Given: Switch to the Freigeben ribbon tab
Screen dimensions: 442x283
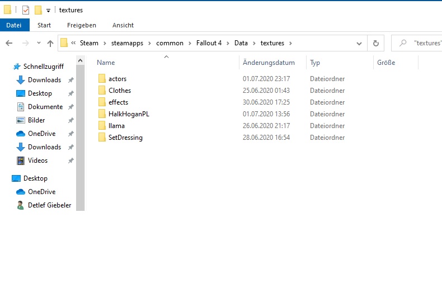Looking at the screenshot, I should click(x=81, y=25).
